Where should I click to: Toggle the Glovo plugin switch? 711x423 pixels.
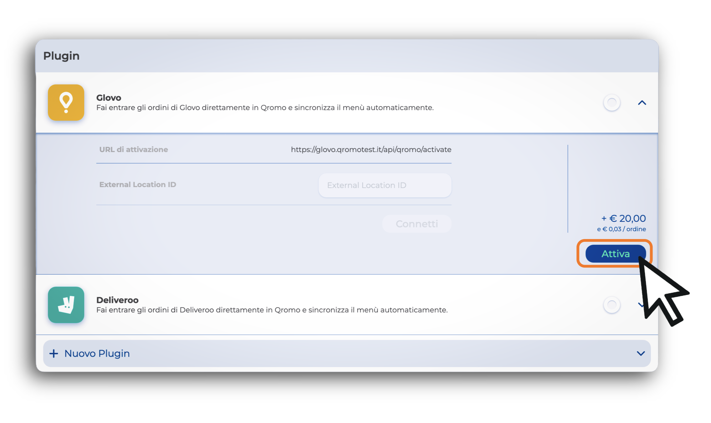coord(612,103)
